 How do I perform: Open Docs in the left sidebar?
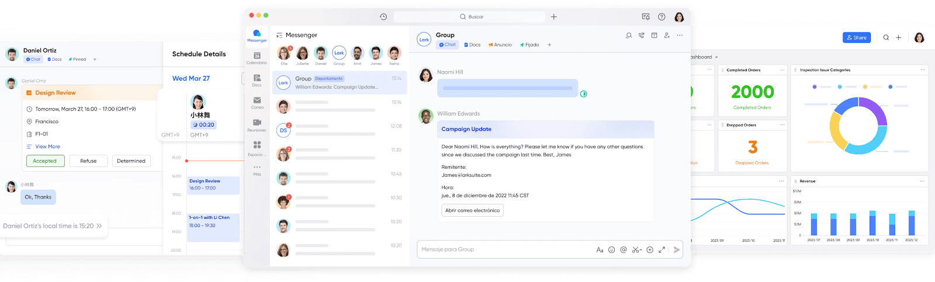pyautogui.click(x=257, y=81)
